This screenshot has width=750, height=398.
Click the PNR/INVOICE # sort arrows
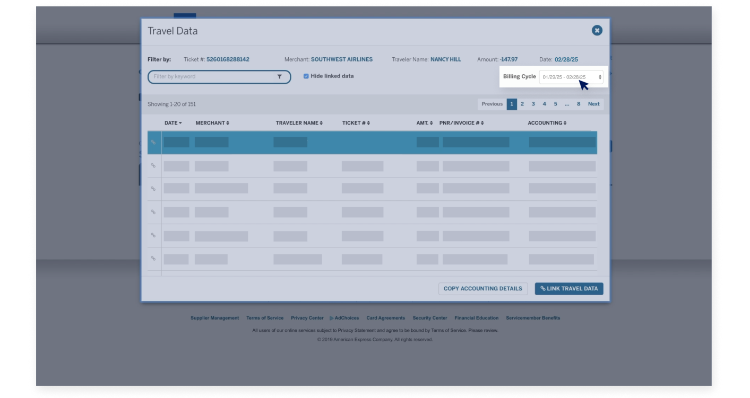[481, 122]
